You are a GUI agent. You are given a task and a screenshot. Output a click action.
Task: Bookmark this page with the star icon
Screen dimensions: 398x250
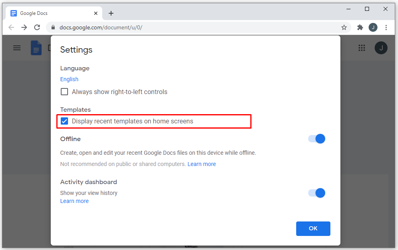(344, 27)
